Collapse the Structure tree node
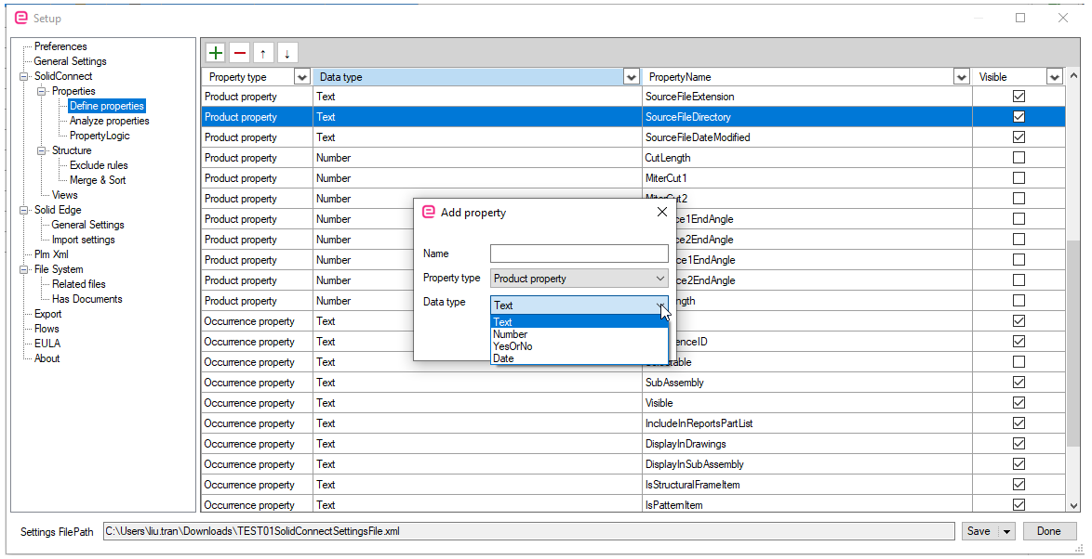 (x=41, y=150)
